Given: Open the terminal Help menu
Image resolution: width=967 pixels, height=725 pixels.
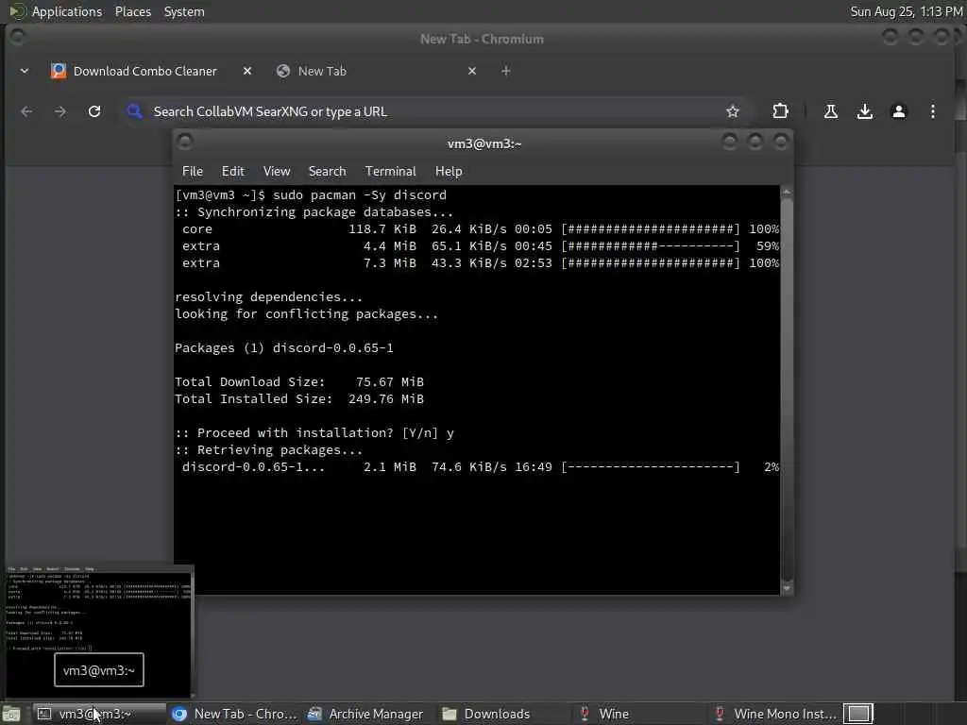Looking at the screenshot, I should point(449,172).
